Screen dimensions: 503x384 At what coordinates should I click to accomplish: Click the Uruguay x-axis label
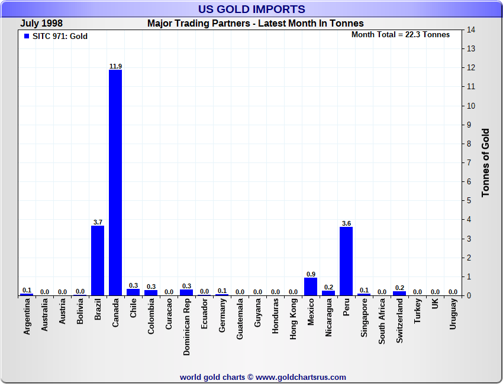click(453, 314)
